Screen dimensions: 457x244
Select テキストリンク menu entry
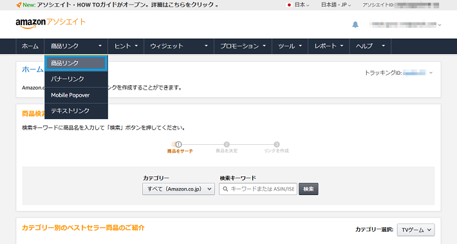click(76, 111)
